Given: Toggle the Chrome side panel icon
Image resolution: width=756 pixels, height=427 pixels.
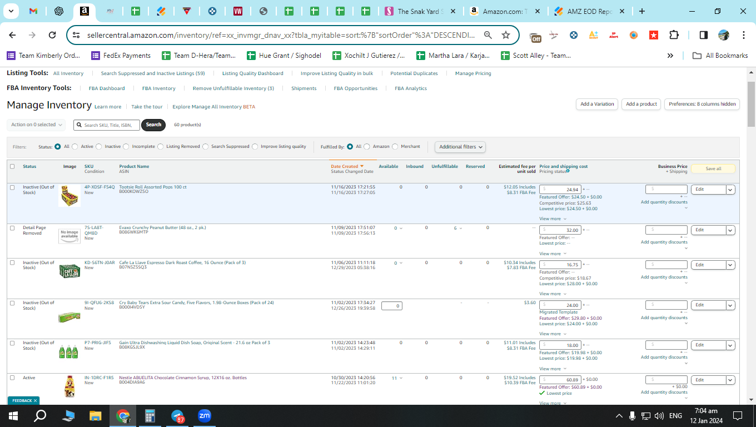Looking at the screenshot, I should click(x=703, y=35).
